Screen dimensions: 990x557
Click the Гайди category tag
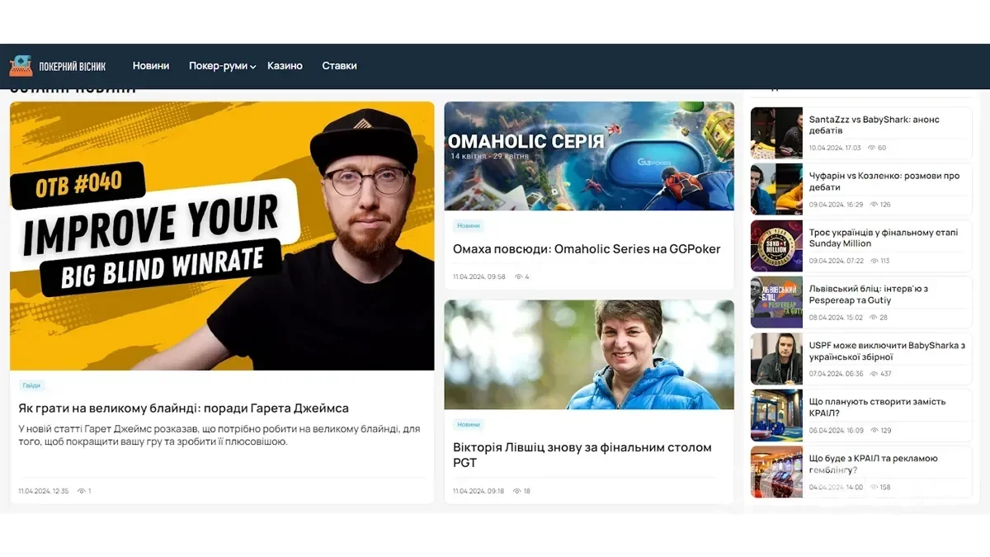click(x=31, y=385)
